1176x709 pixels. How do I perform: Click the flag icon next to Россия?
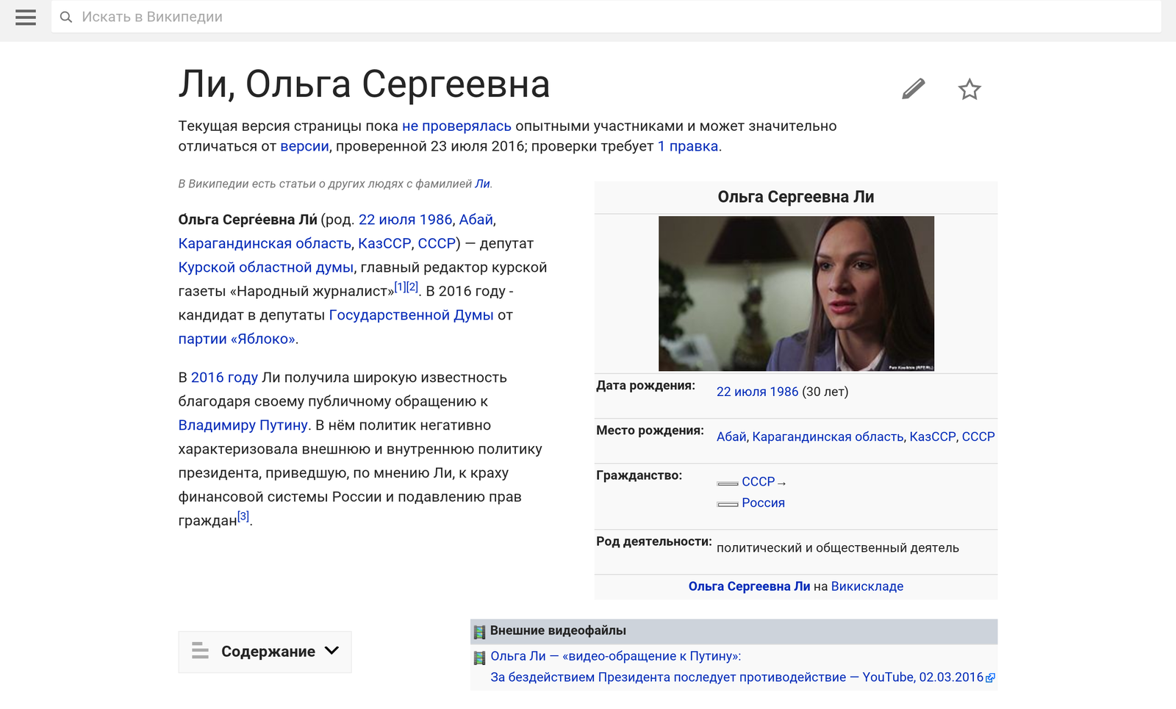[727, 504]
